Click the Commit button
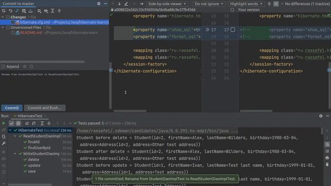The image size is (331, 186). coord(12,108)
